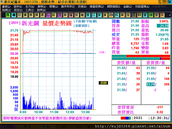Viewport: 172px width, 129px height.
Task: Select the 價 price toolbar icon
Action: click(x=36, y=15)
